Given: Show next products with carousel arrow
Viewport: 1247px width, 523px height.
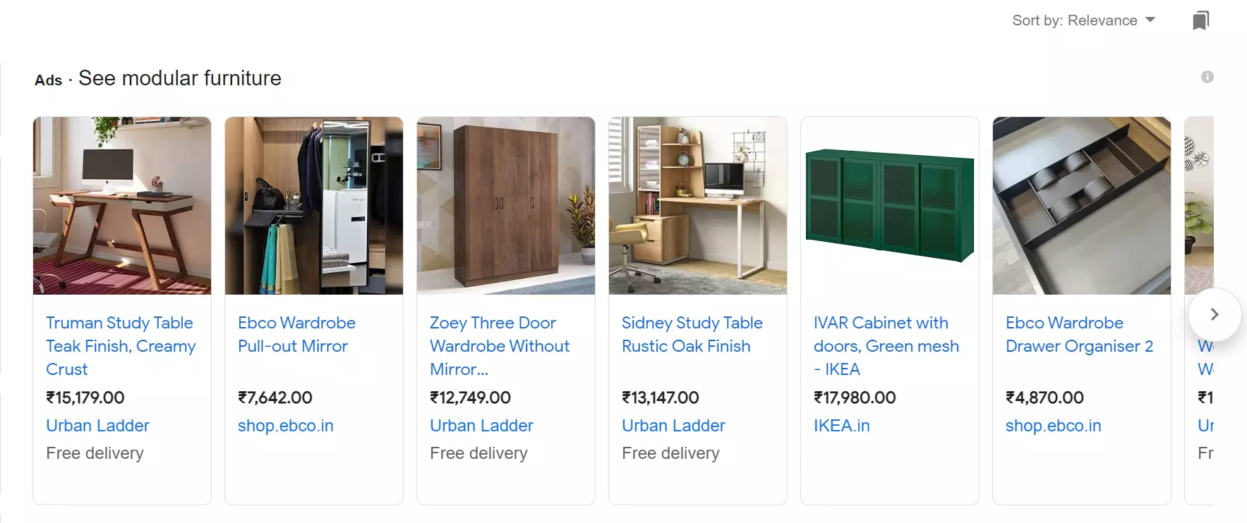Looking at the screenshot, I should (1215, 314).
